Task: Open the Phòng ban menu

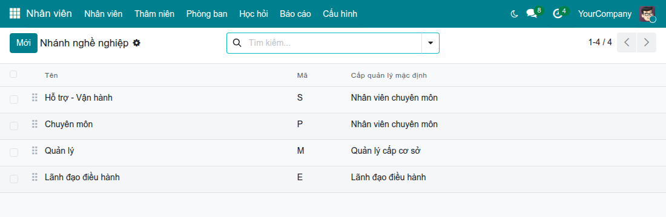Action: pos(207,14)
